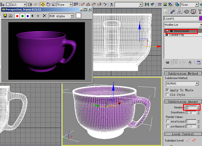The height and width of the screenshot is (146, 202).
Task: Activate the Select and Rotate tool
Action: point(48,4)
